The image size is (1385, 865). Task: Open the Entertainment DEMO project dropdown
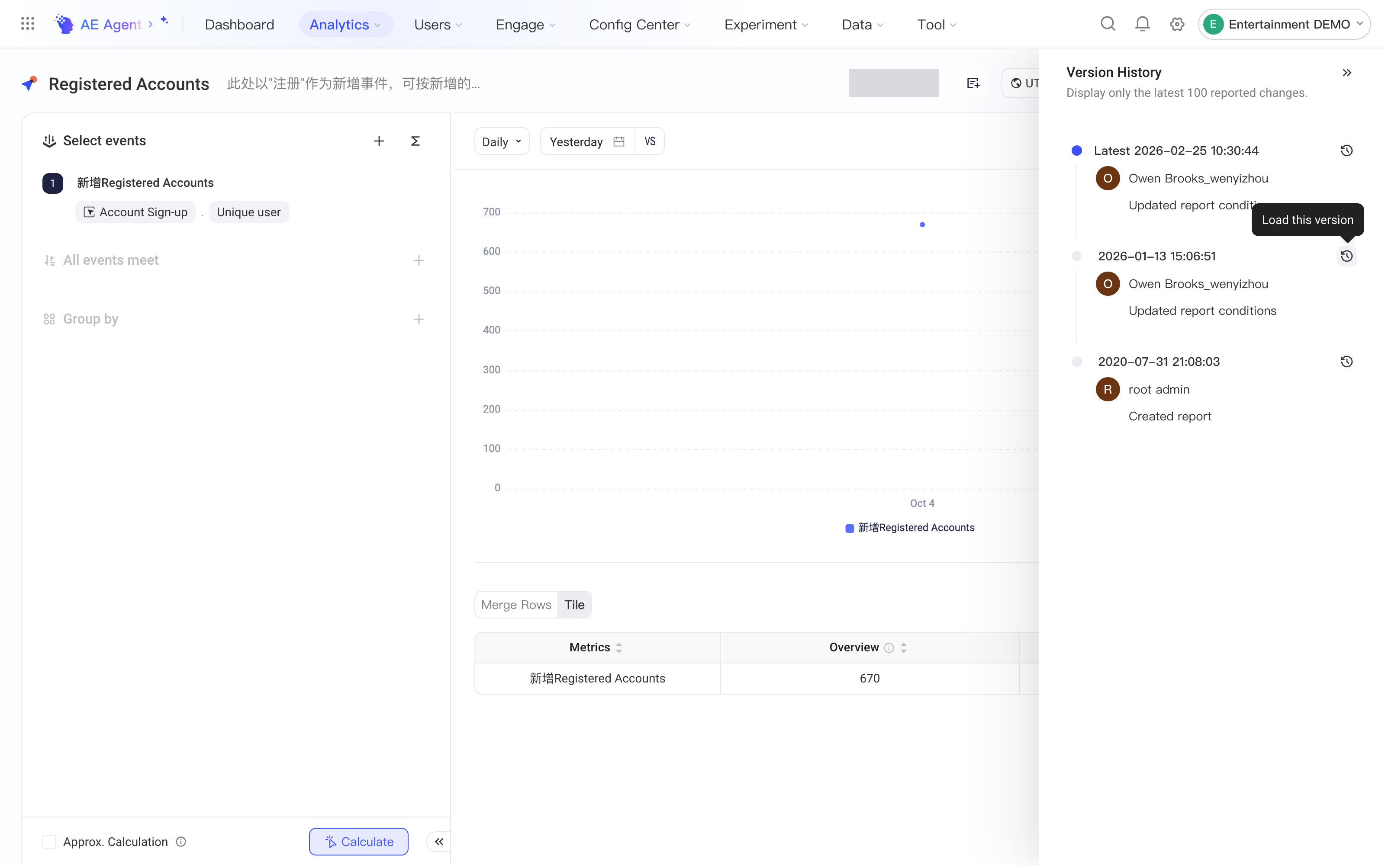pyautogui.click(x=1284, y=24)
